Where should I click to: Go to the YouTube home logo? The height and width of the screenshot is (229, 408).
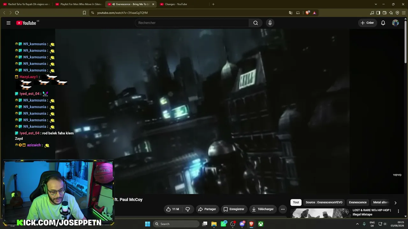(26, 23)
